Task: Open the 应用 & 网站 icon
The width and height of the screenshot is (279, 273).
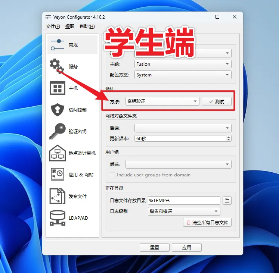Action: 57,175
